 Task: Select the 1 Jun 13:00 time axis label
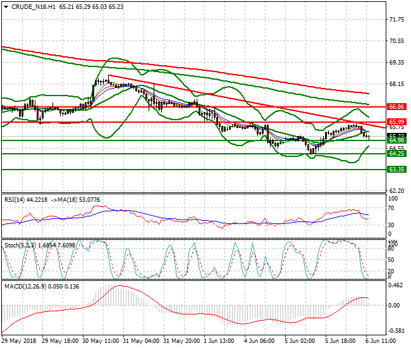(x=219, y=341)
